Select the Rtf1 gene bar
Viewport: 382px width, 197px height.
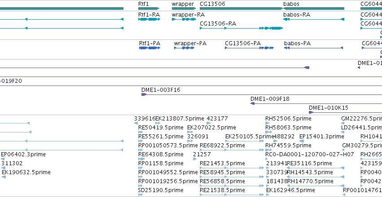(x=149, y=9)
